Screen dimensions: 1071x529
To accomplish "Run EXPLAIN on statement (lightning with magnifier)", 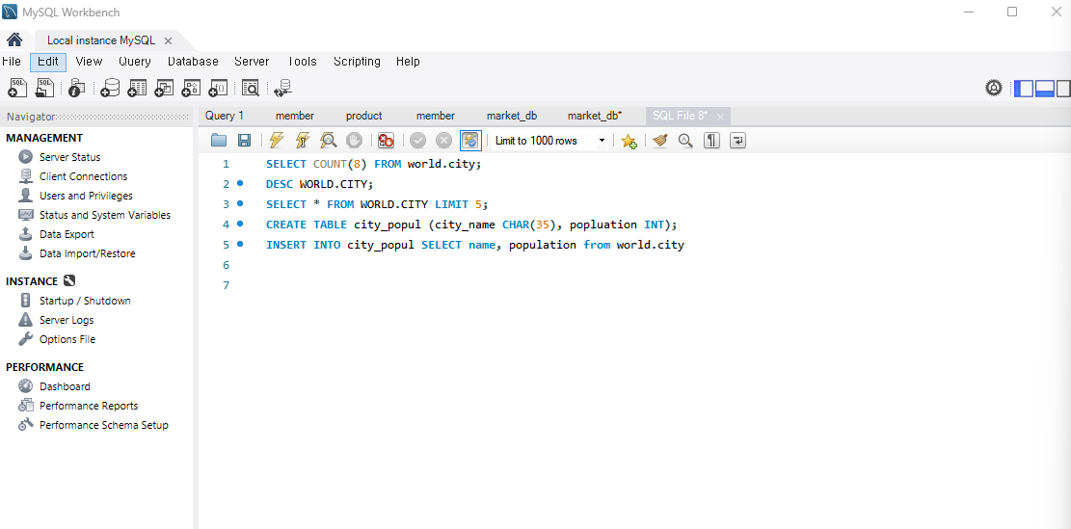I will tap(329, 141).
